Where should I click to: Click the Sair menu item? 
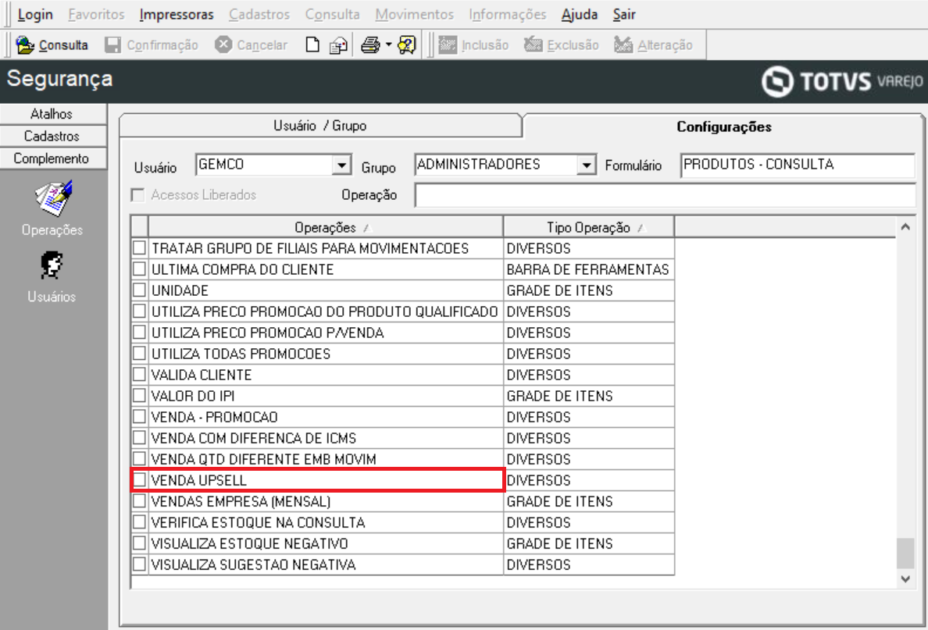click(624, 14)
